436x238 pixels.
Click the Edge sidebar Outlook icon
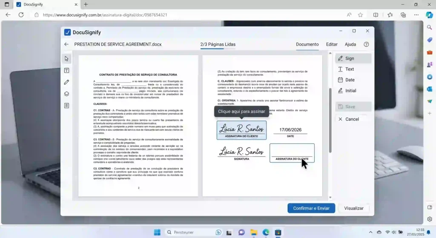(x=430, y=89)
